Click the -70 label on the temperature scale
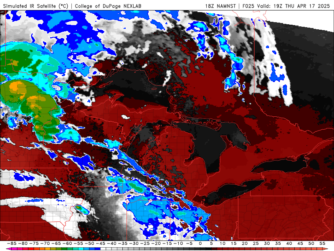 click(45, 243)
